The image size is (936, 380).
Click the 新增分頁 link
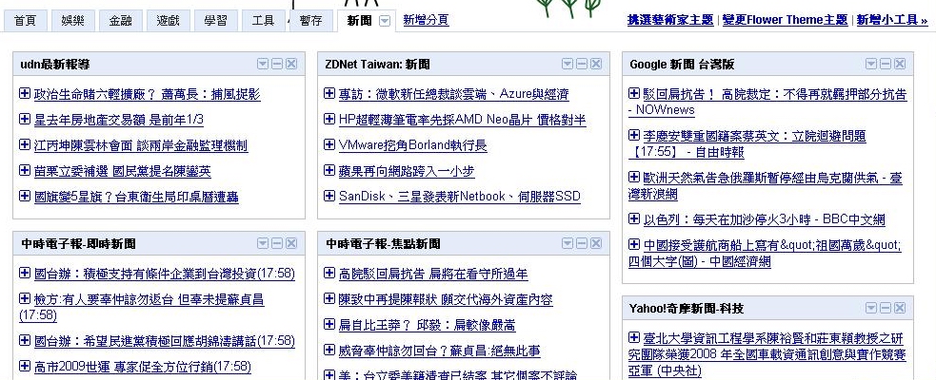(427, 20)
